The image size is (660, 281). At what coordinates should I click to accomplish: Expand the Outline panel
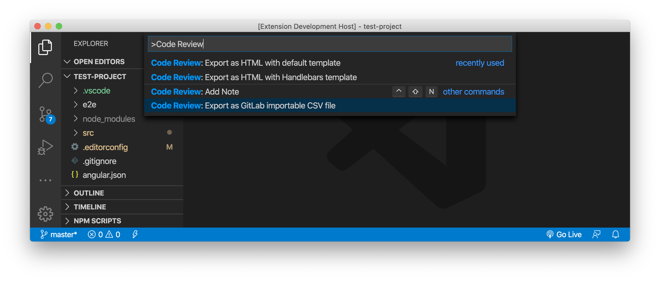67,193
